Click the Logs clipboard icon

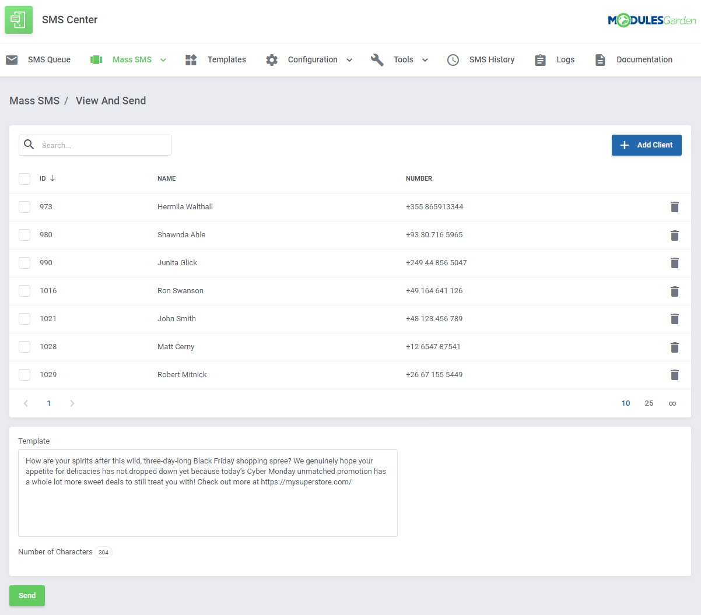tap(539, 59)
